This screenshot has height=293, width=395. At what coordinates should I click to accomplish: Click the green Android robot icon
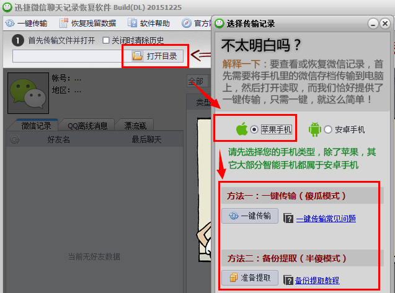point(315,129)
